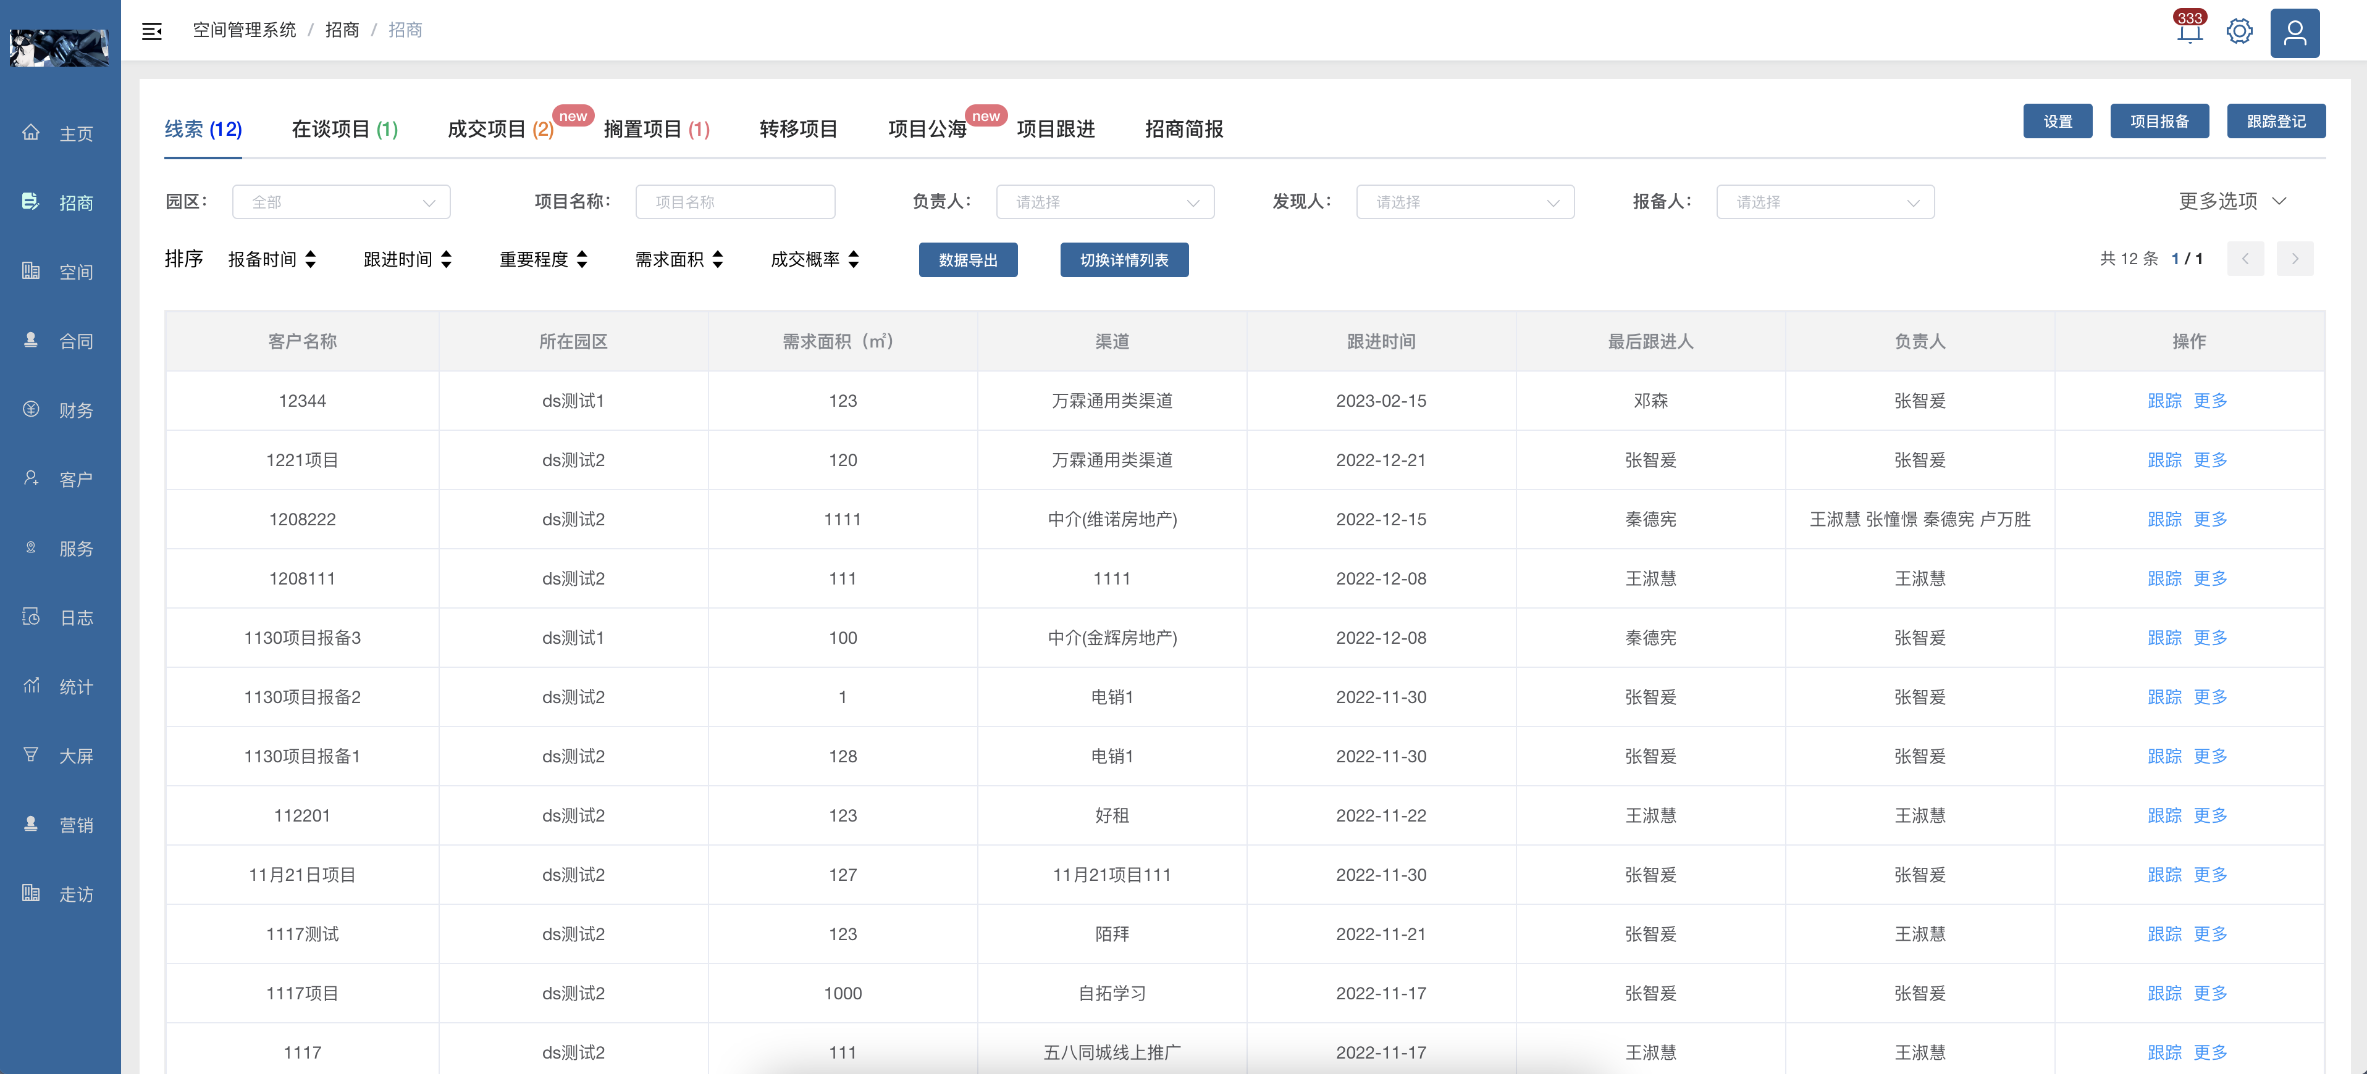Open the 报备人 dropdown
2367x1074 pixels.
pyautogui.click(x=1825, y=202)
